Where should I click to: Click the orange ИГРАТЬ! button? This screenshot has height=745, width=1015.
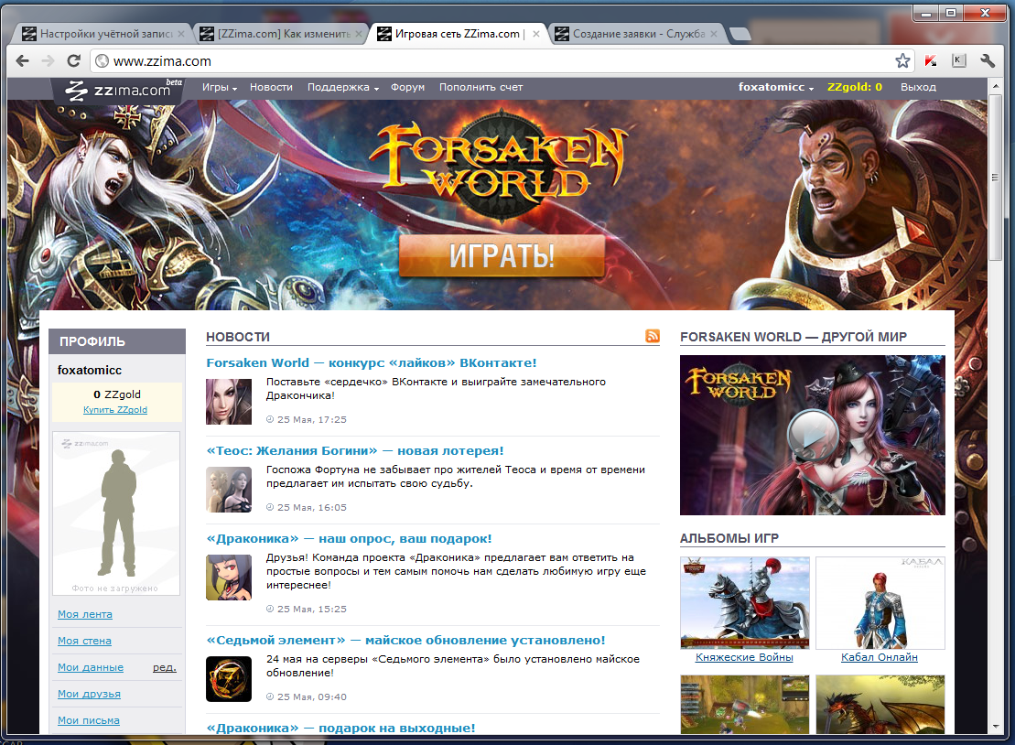point(502,256)
